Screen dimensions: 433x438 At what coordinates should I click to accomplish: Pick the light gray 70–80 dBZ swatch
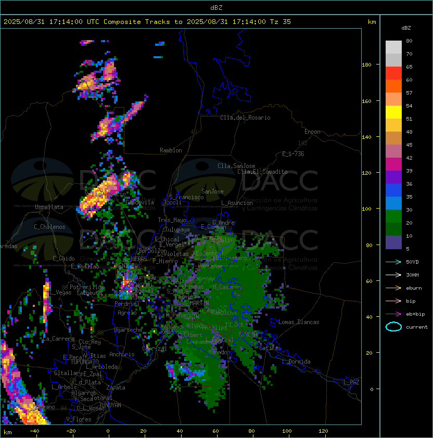[x=393, y=47]
